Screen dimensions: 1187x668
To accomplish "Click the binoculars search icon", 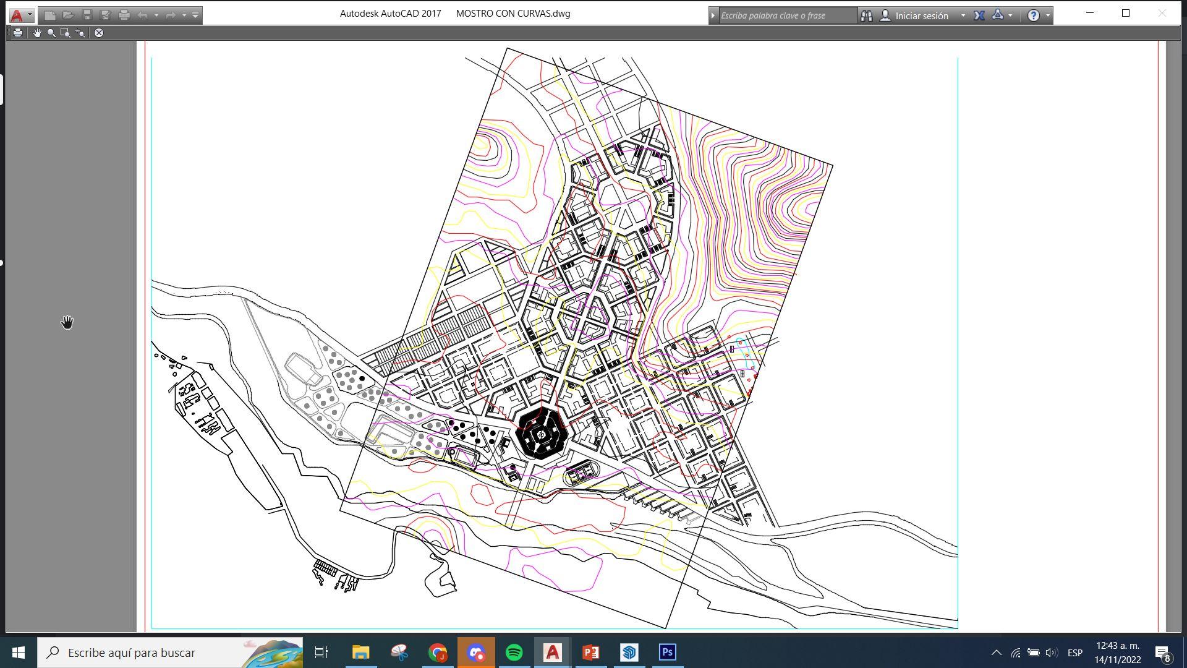I will click(x=867, y=15).
